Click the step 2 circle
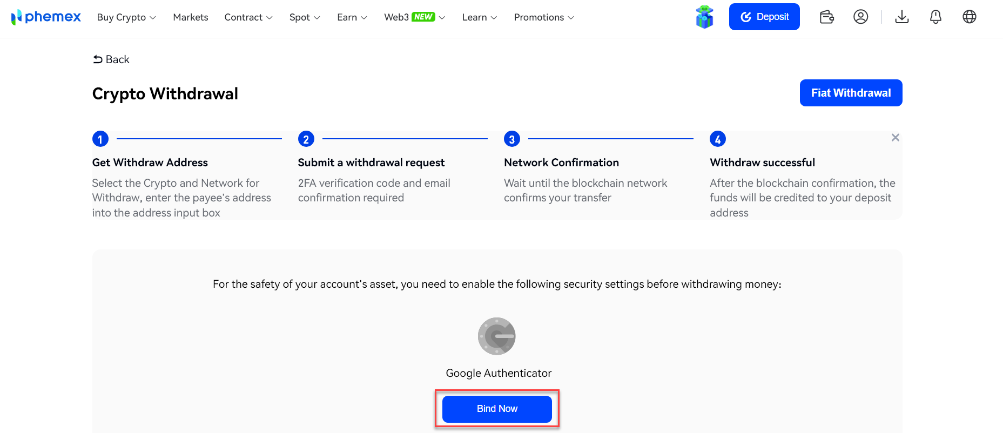 coord(306,139)
